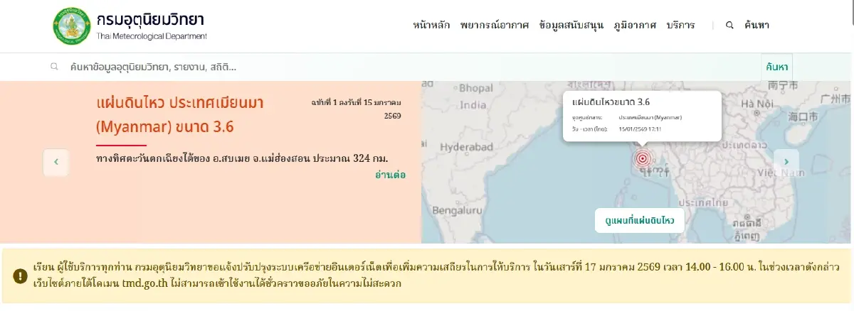The width and height of the screenshot is (854, 311).
Task: Click the magnifier icon inside the search bar
Action: (54, 67)
